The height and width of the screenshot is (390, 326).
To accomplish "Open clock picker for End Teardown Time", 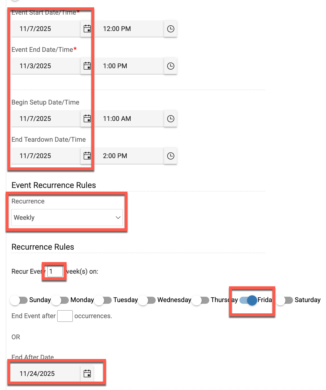I will pyautogui.click(x=171, y=156).
